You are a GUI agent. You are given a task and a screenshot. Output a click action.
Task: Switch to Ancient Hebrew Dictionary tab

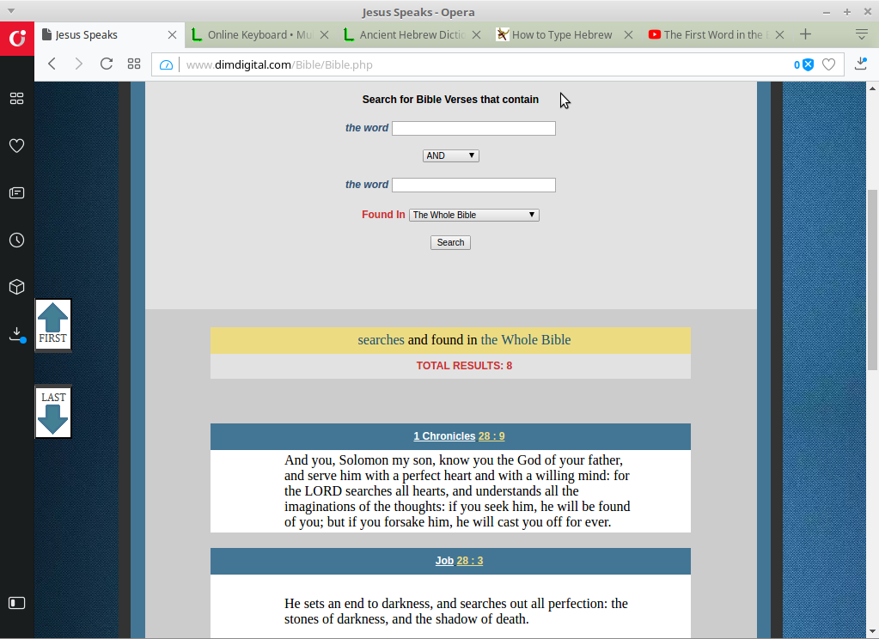click(412, 35)
